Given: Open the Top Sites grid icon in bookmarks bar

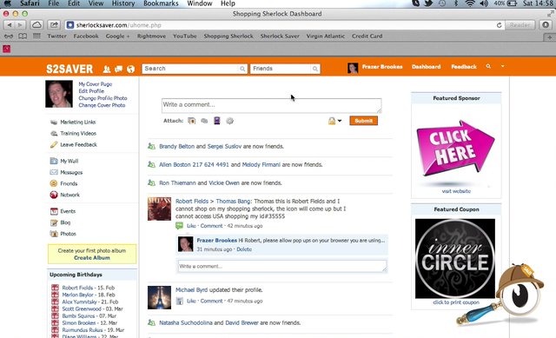Looking at the screenshot, I should coord(36,36).
